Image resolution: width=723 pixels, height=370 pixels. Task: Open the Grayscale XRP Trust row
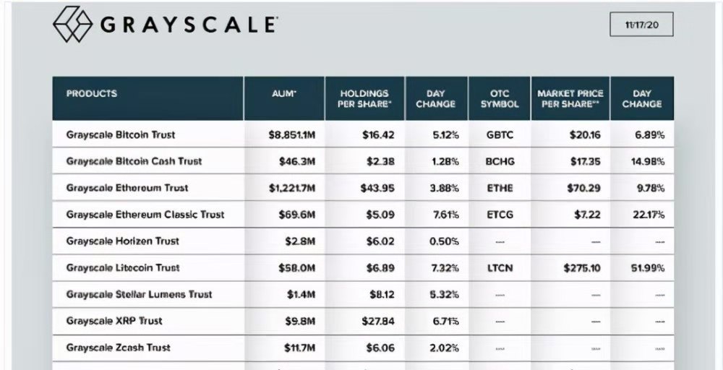point(114,321)
